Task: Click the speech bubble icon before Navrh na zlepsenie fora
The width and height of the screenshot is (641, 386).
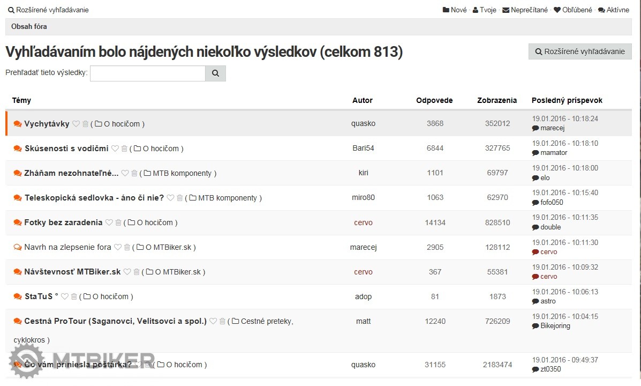Action: click(x=18, y=247)
